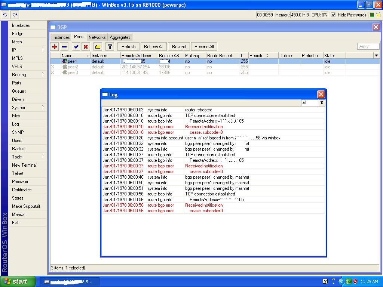Open comment editor with yellow note icon
The height and width of the screenshot is (287, 383).
98,47
